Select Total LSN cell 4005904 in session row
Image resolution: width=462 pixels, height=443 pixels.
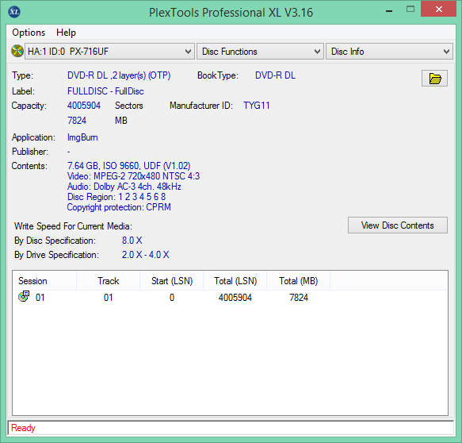coord(235,298)
